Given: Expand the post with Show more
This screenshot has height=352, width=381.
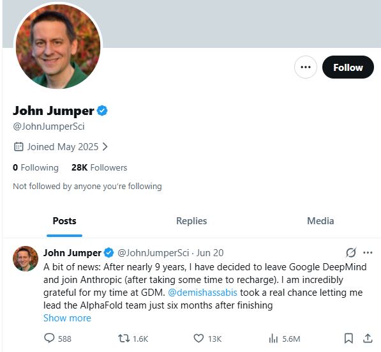Looking at the screenshot, I should click(67, 318).
